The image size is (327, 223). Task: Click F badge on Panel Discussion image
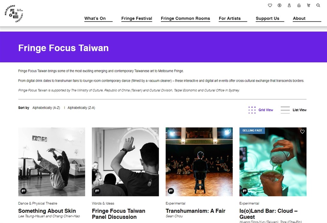click(97, 191)
